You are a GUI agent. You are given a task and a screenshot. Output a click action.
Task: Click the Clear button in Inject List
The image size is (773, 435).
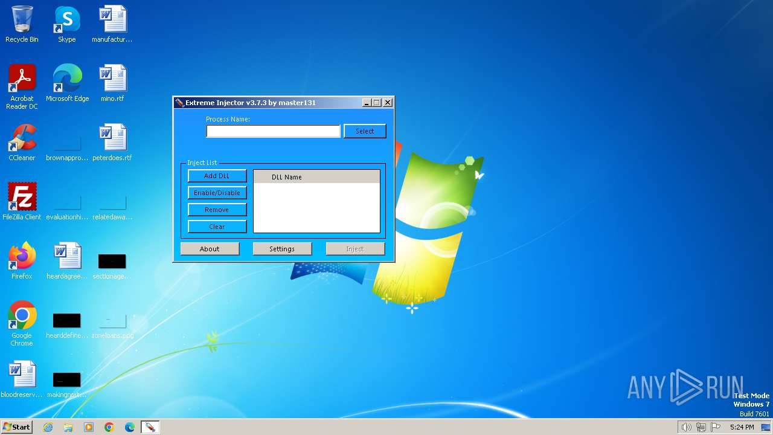coord(217,227)
